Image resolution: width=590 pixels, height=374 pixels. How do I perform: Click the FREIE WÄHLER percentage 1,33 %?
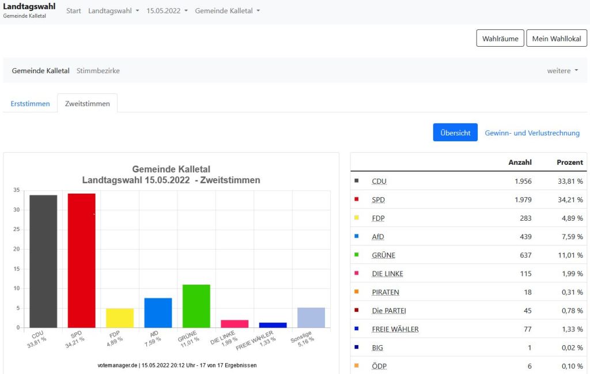pyautogui.click(x=572, y=329)
